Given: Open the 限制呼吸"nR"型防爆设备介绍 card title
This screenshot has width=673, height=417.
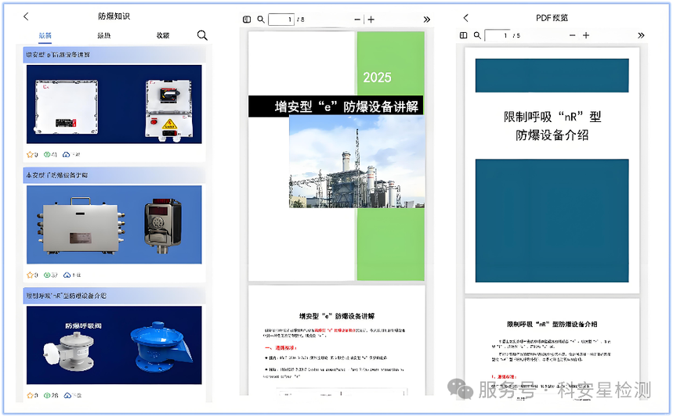Looking at the screenshot, I should (x=66, y=296).
